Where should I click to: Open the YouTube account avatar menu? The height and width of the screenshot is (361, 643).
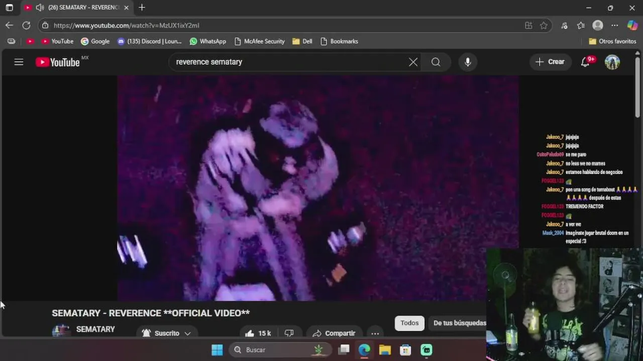612,62
